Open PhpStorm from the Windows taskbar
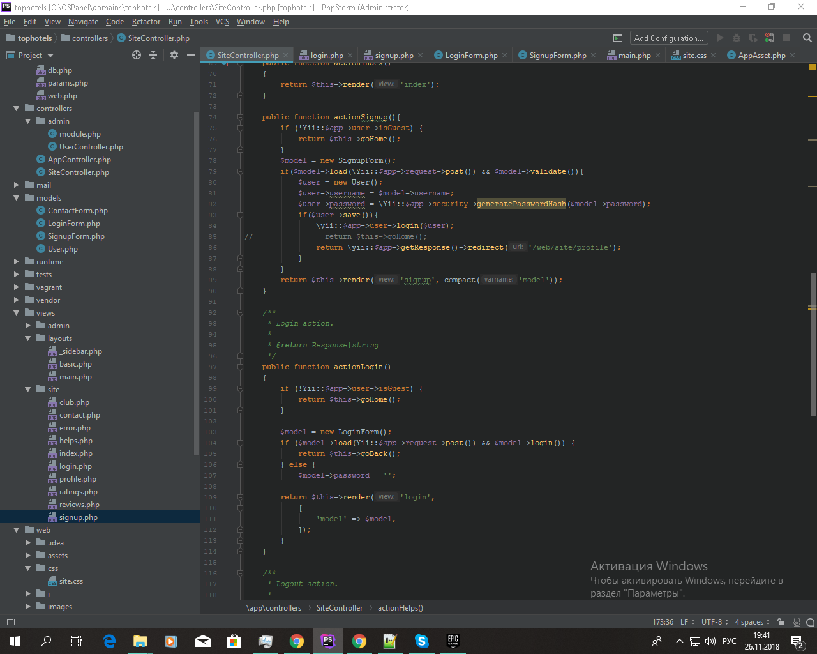The image size is (817, 654). [328, 641]
